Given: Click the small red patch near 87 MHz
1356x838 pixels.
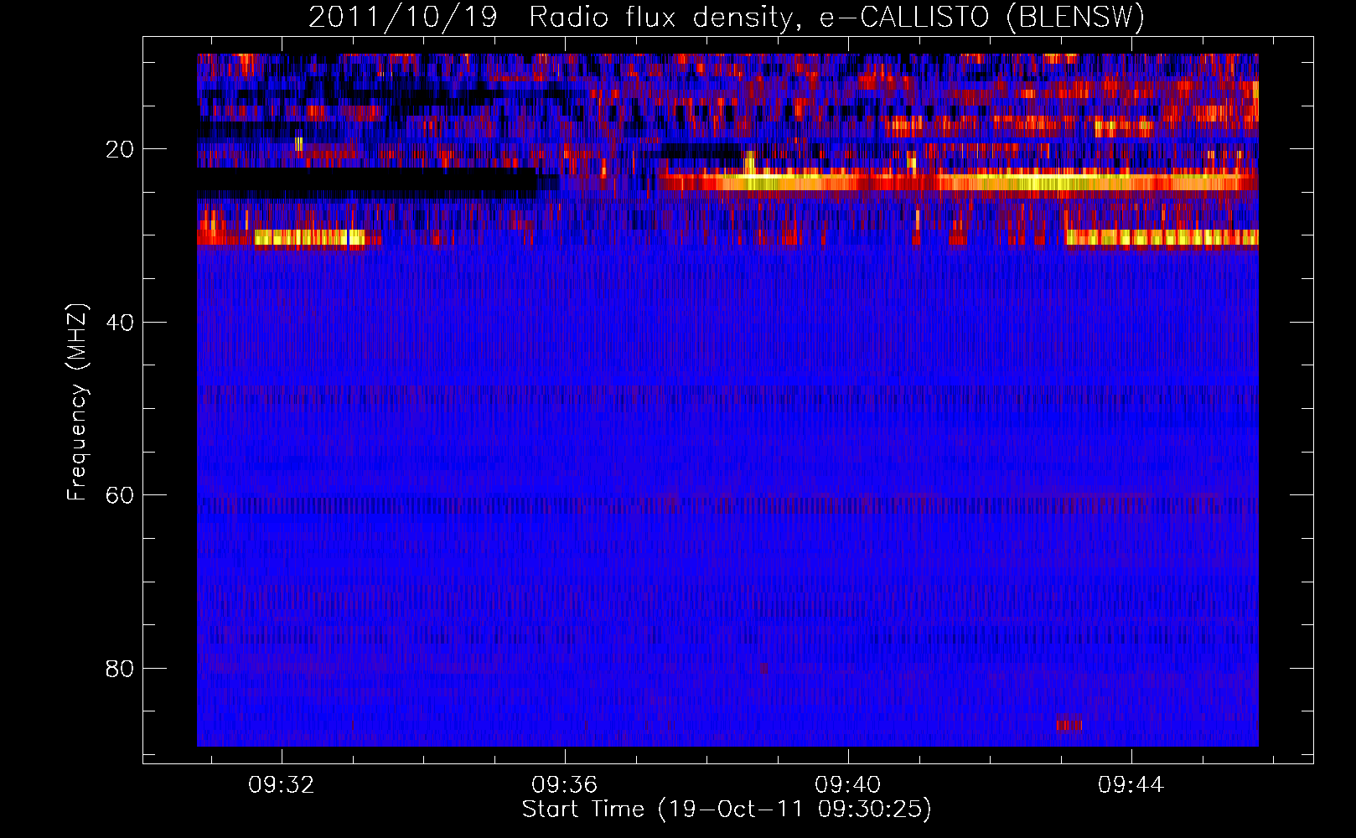Looking at the screenshot, I should [1069, 724].
